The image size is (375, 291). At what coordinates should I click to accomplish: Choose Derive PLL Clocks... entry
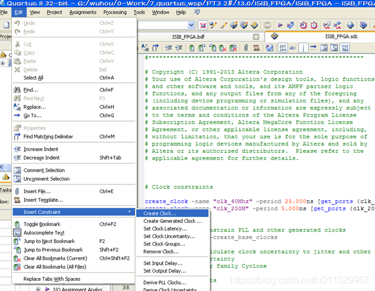pos(172,282)
